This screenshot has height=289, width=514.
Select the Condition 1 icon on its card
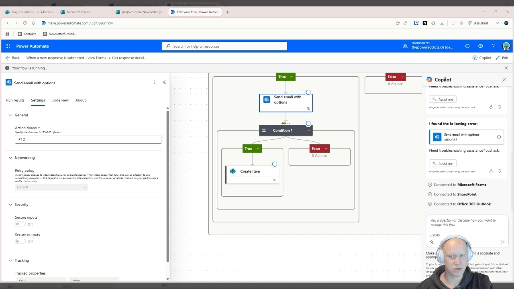[264, 130]
